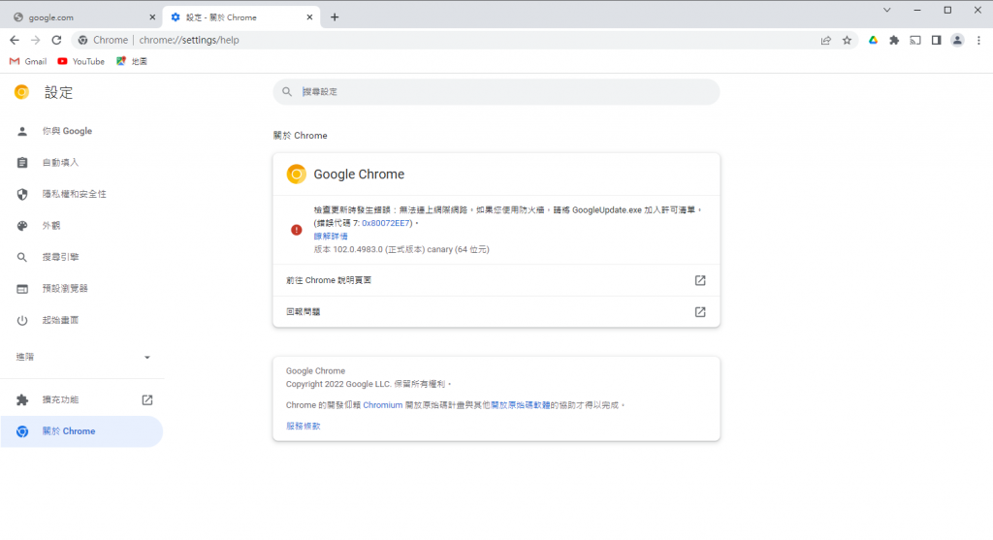This screenshot has height=540, width=993.
Task: Maximize the Chrome window
Action: 947,10
